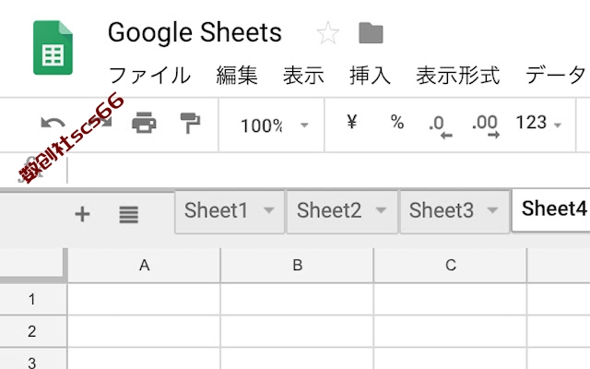Screen dimensions: 590x369
Task: Open the all sheets list button
Action: (x=129, y=214)
